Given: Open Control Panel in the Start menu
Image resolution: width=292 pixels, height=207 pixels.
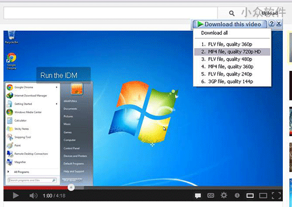Looking at the screenshot, I should tap(72, 148).
